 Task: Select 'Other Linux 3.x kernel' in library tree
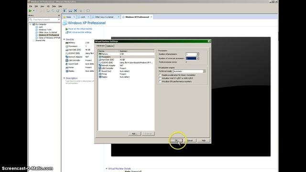[48, 32]
